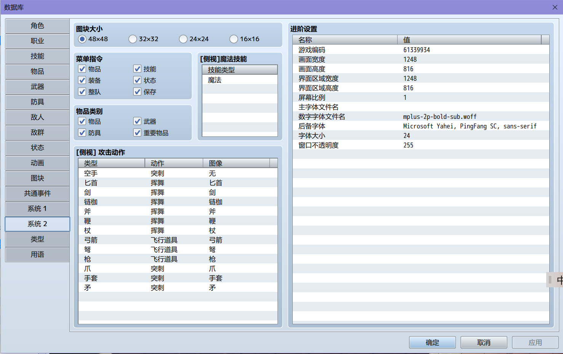Open the 系统 1 tab
This screenshot has width=563, height=354.
37,209
